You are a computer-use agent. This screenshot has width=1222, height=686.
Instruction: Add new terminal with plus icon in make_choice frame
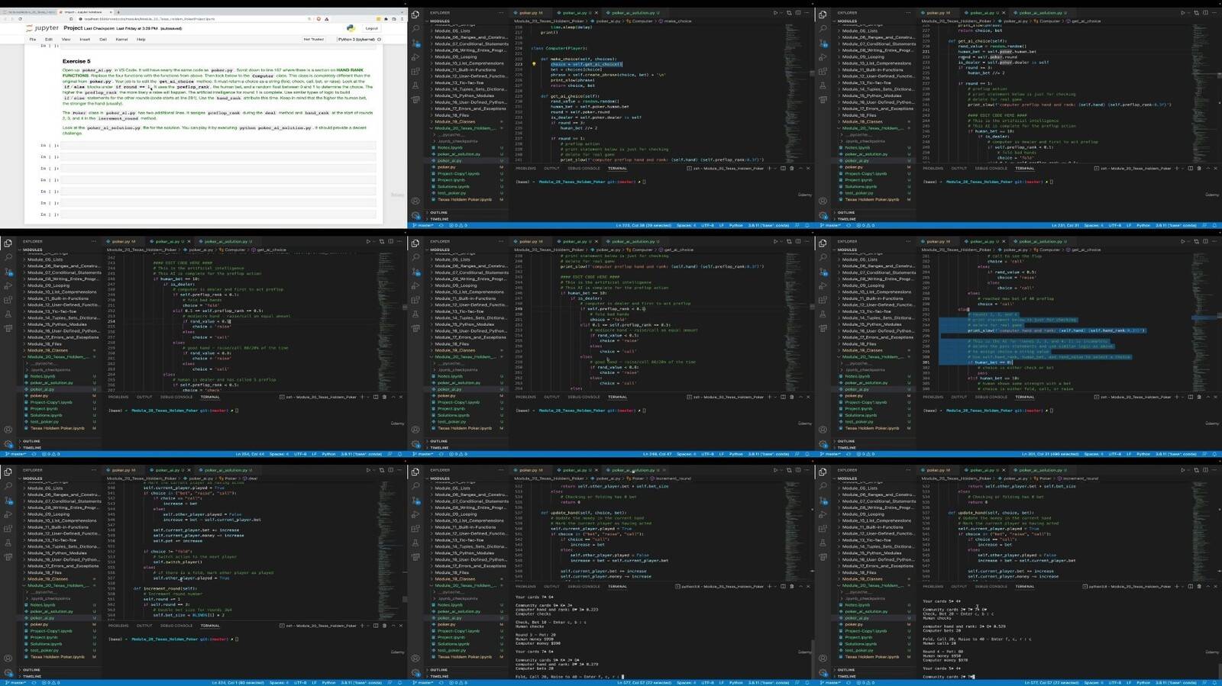[769, 168]
